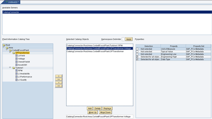Click the Move Down button
212x119 pixels.
click(x=105, y=112)
